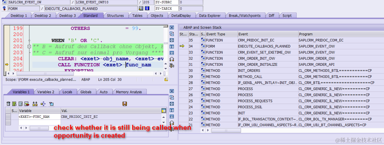
Task: Click the table icon with red minus
Action: (27, 104)
